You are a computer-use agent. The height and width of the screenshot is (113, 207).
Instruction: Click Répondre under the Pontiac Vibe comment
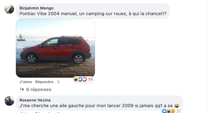tap(44, 82)
